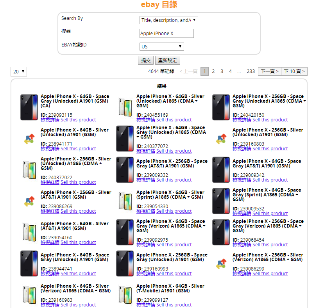Sell this product link for ID 240377072

click(174, 151)
